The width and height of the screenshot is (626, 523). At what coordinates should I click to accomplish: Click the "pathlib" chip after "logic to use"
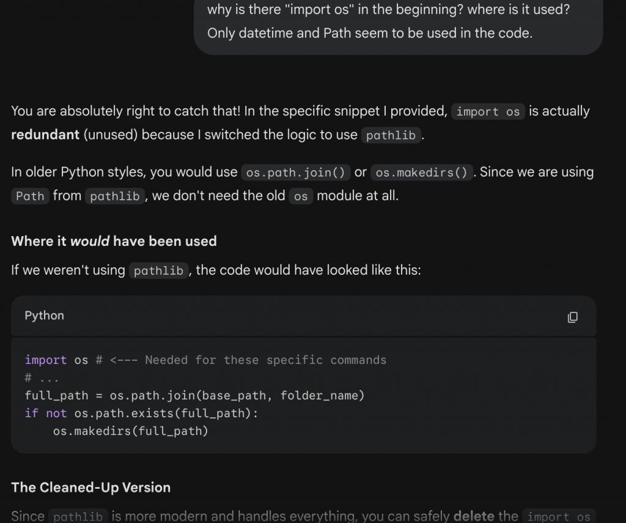coord(392,135)
